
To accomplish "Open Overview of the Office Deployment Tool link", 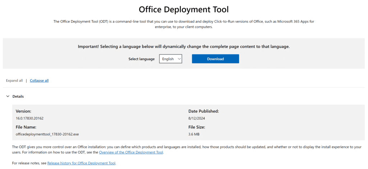I will pyautogui.click(x=131, y=153).
